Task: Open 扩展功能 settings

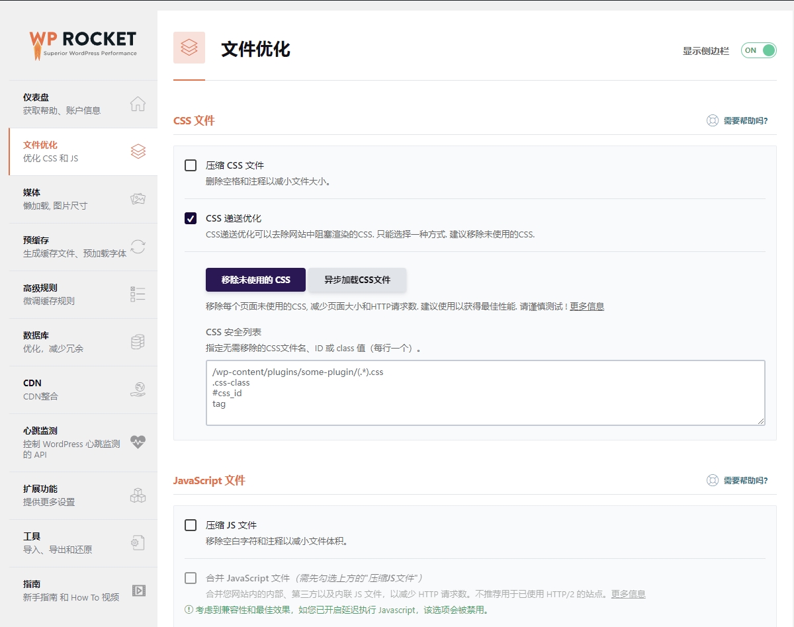Action: click(x=83, y=495)
